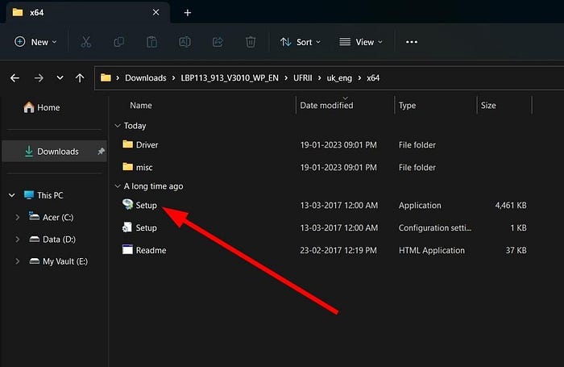Viewport: 564px width, 367px height.
Task: Click the This PC monitor icon
Action: coord(29,195)
